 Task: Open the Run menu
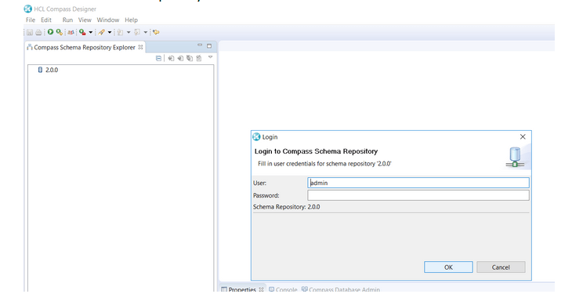67,20
